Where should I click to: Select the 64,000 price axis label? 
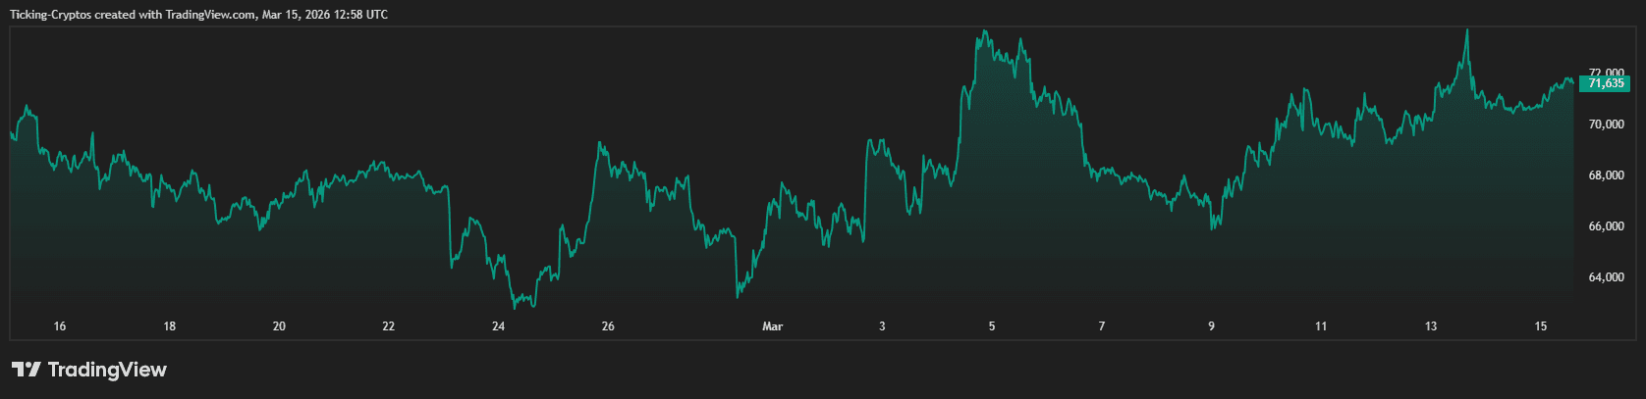(x=1606, y=277)
